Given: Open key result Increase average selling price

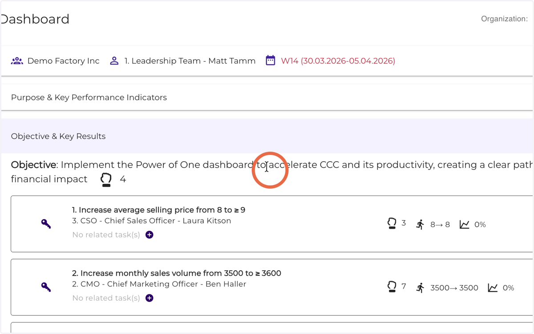Looking at the screenshot, I should click(158, 210).
